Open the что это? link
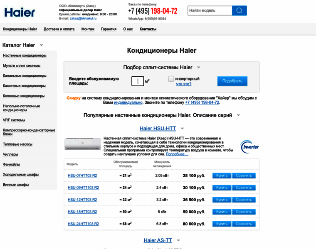 pyautogui.click(x=184, y=84)
